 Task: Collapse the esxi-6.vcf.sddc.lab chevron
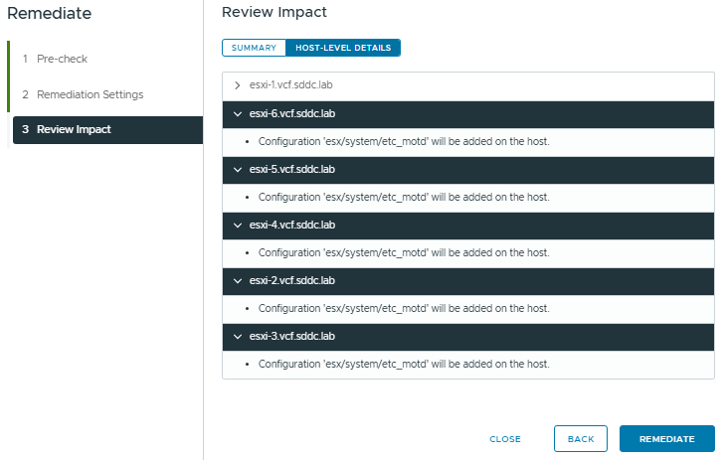(237, 113)
